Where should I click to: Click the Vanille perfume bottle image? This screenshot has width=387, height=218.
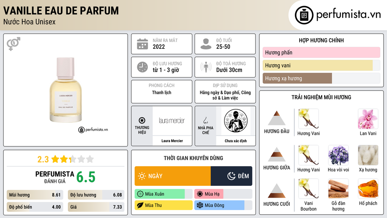(x=66, y=90)
